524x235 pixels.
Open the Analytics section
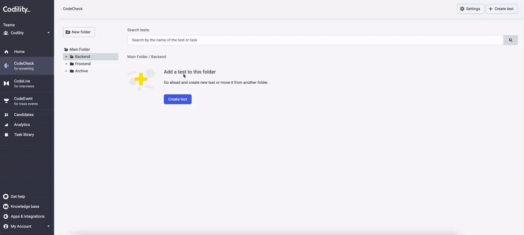(x=22, y=125)
